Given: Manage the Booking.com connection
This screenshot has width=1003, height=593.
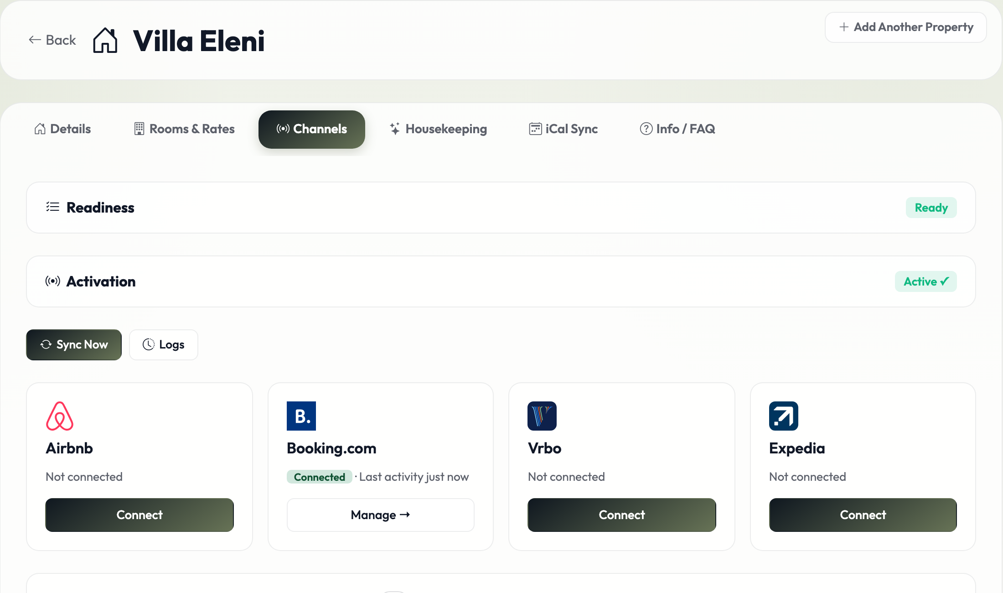Looking at the screenshot, I should (x=381, y=515).
